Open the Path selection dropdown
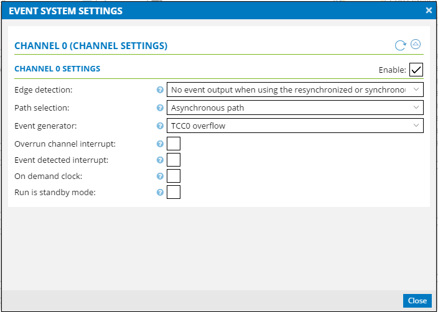This screenshot has height=312, width=438. pyautogui.click(x=296, y=108)
